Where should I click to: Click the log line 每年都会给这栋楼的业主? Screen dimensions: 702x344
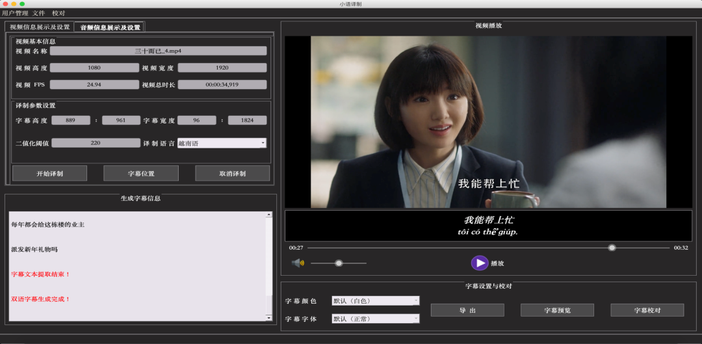coord(48,225)
